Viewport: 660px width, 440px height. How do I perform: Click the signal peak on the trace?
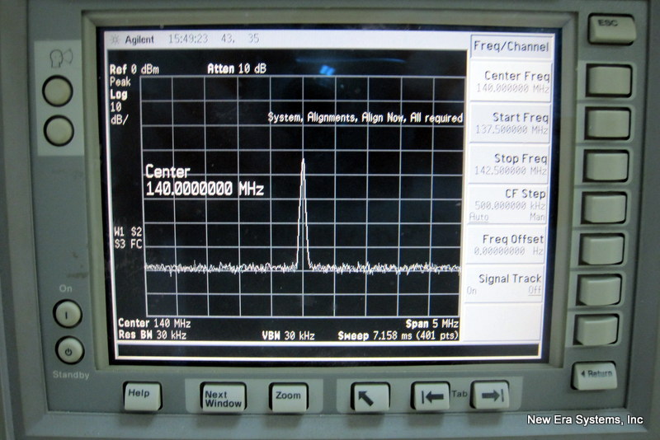[x=303, y=161]
